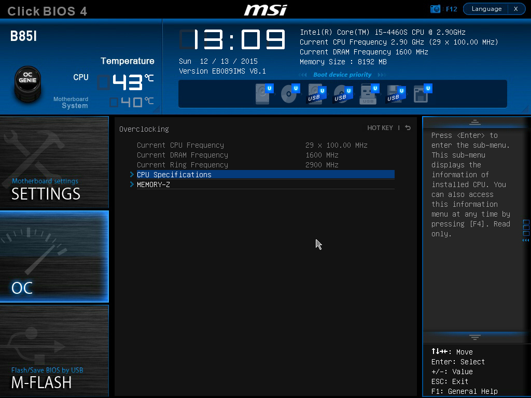531x398 pixels.
Task: Select the USB key boot device icon
Action: (369, 94)
